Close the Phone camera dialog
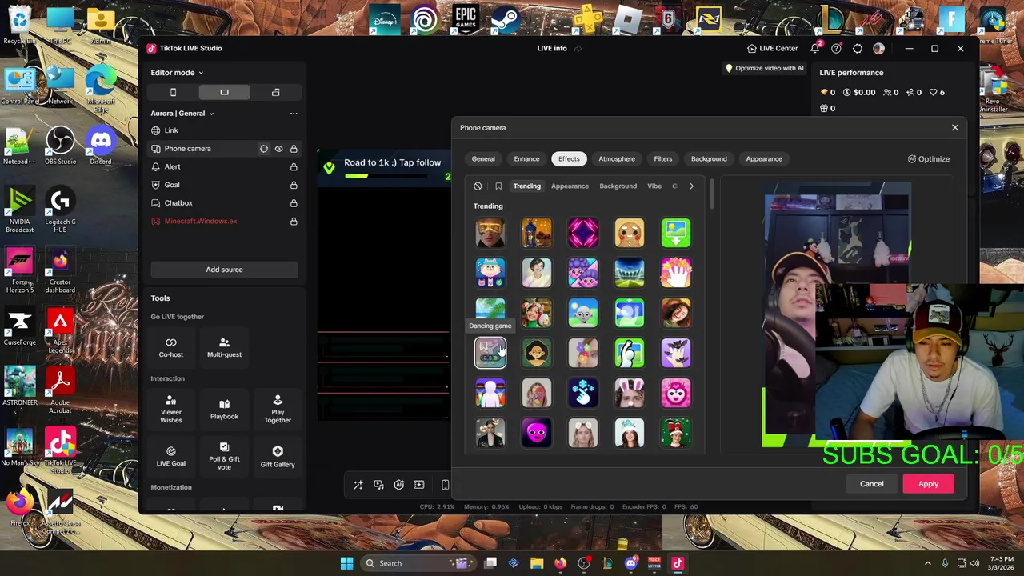This screenshot has height=576, width=1024. coord(954,128)
